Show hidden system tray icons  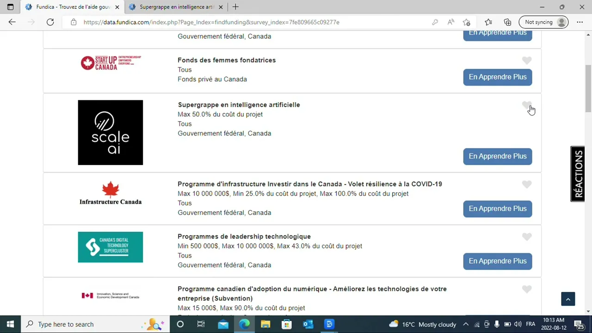click(466, 324)
